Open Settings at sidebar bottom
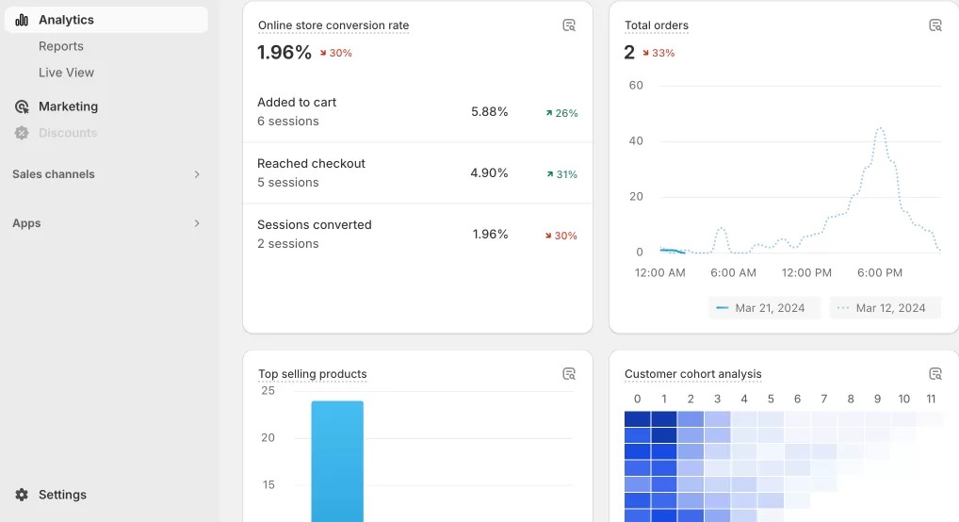Viewport: 959px width, 522px height. (x=62, y=495)
